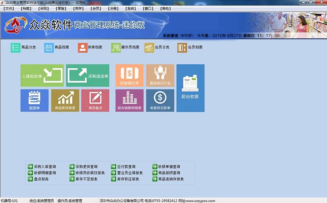The image size is (327, 203).
Task: Click the 操作员档案 text label
Action: point(130,47)
